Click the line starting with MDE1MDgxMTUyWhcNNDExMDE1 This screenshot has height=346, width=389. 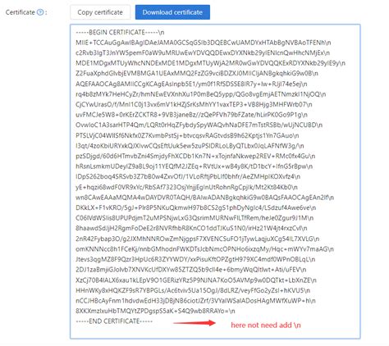pyautogui.click(x=210, y=63)
